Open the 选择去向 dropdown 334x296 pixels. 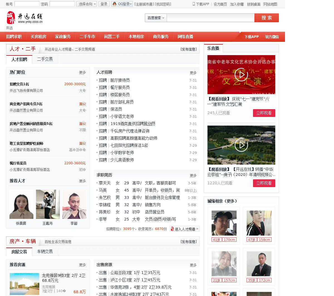tap(87, 4)
